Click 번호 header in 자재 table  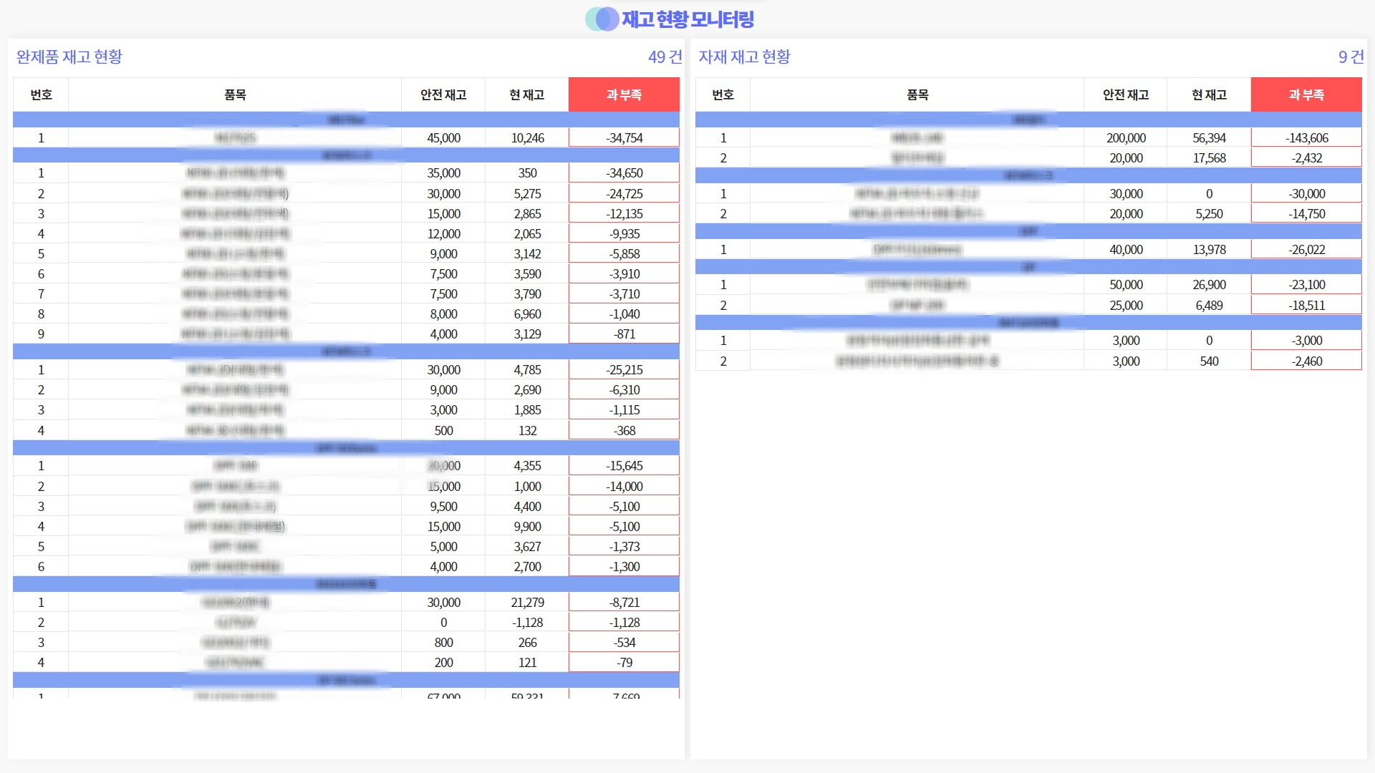click(723, 94)
